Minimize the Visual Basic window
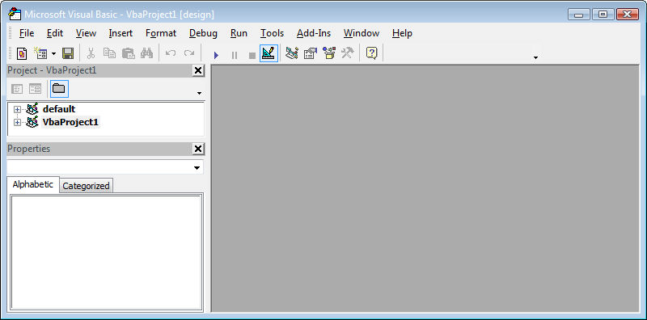Viewport: 647px width, 320px height. 579,15
